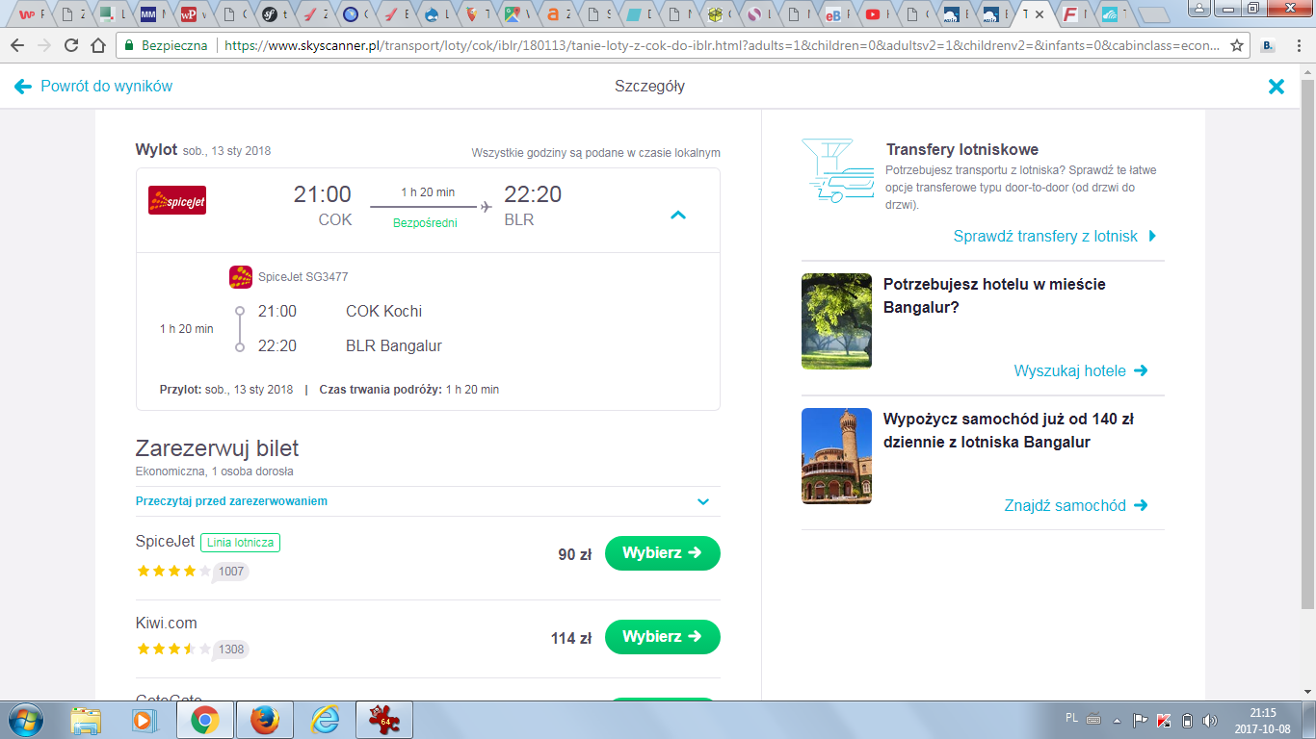The width and height of the screenshot is (1316, 739).
Task: Click the PL language indicator in tray
Action: click(x=1072, y=718)
